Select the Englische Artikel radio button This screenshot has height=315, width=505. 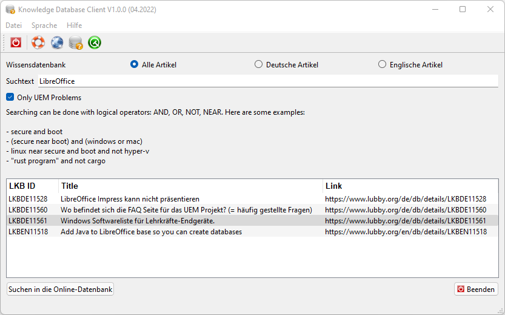[x=382, y=64]
